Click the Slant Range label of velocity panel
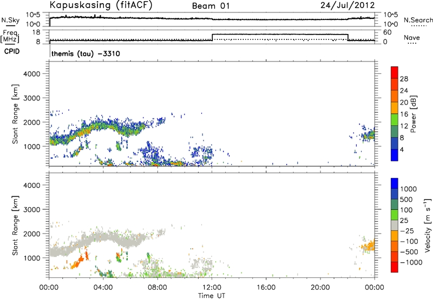 tap(15, 226)
